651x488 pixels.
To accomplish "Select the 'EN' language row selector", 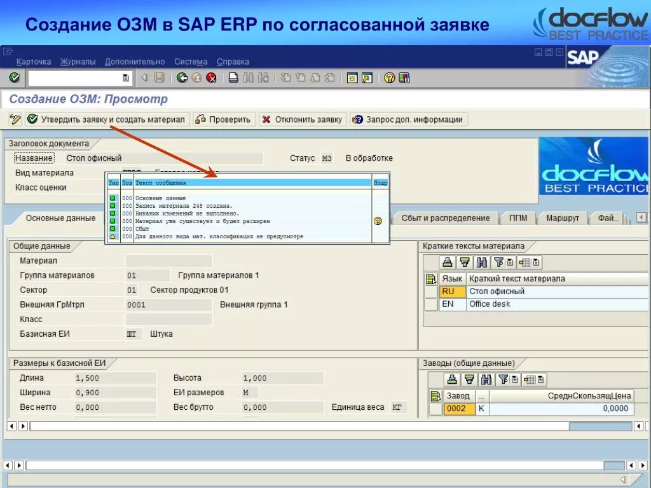I will pyautogui.click(x=431, y=304).
